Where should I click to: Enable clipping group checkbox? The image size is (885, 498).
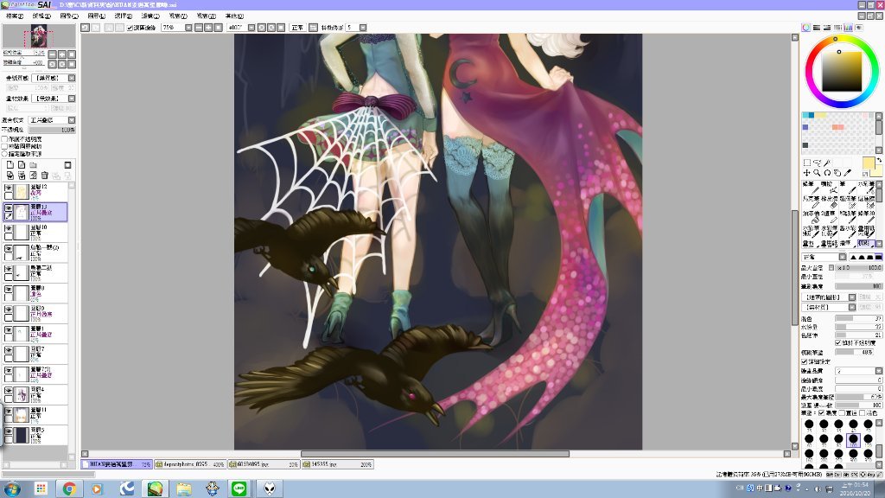pos(4,146)
